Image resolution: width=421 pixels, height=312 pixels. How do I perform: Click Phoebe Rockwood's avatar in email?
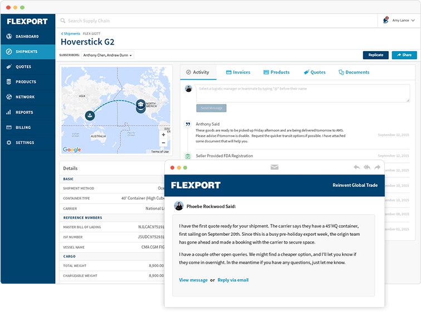179,206
